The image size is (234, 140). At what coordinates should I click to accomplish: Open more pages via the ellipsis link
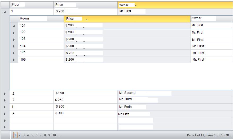(60, 135)
